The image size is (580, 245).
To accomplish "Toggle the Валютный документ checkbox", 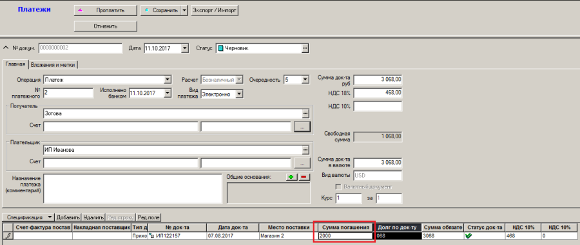I will 338,186.
